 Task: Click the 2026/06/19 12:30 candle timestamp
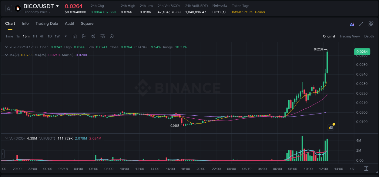point(23,47)
